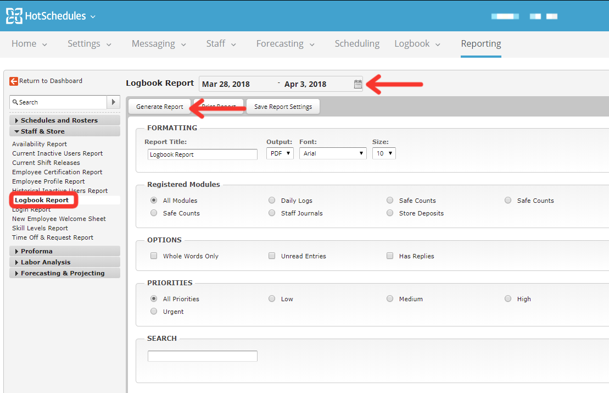Screen dimensions: 609x393
Task: Expand Forecasting & Projecting section
Action: click(64, 273)
